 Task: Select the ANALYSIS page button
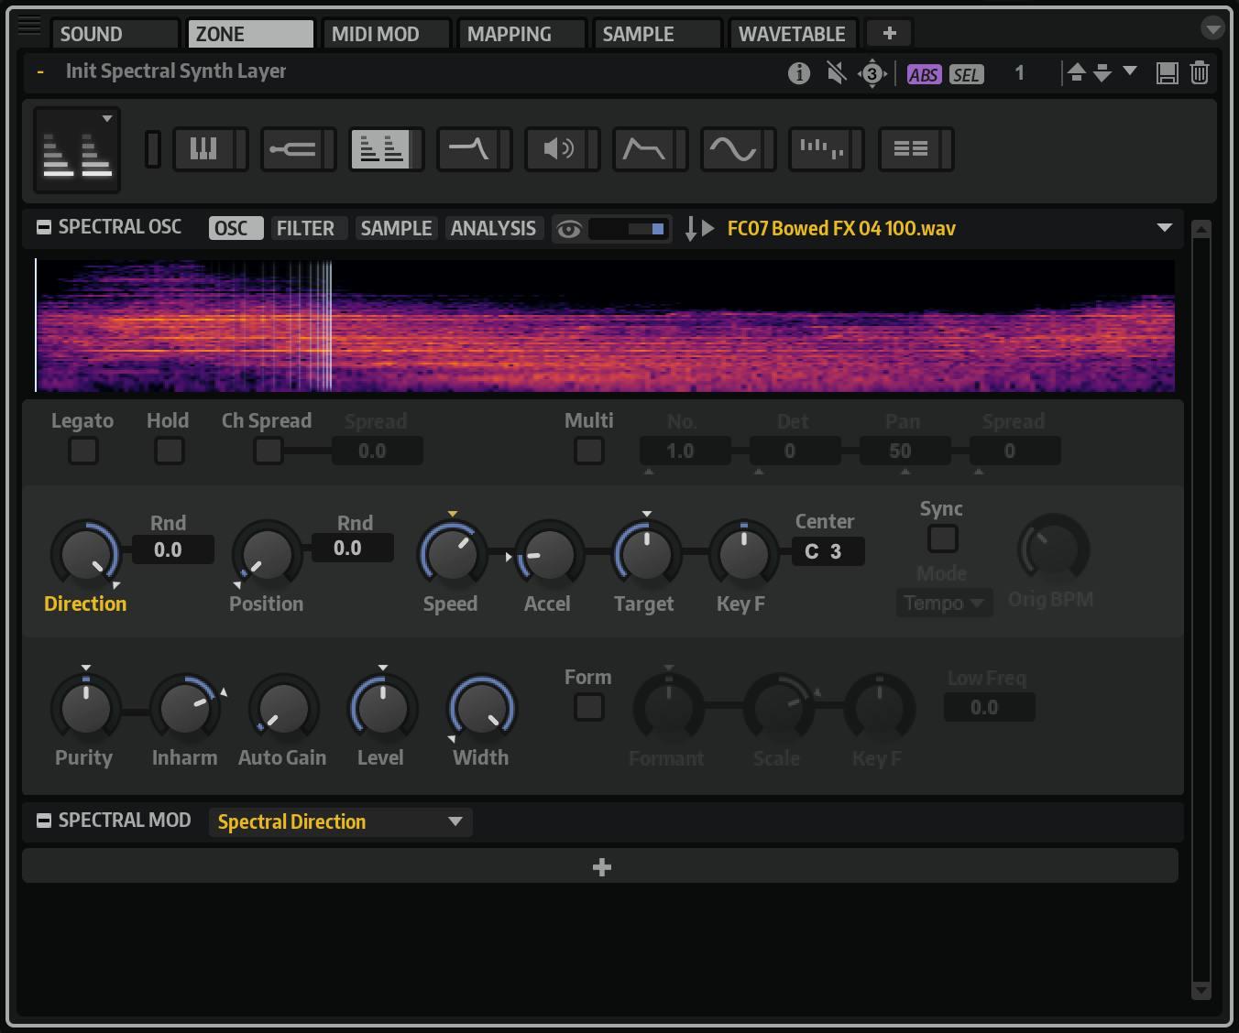click(x=493, y=228)
